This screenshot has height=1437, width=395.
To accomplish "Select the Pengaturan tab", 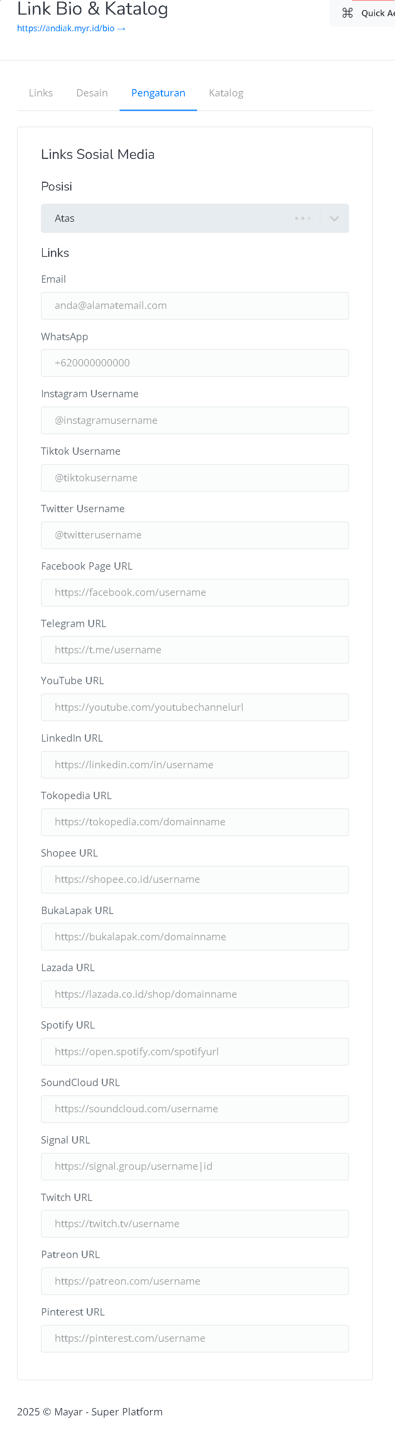I will point(159,93).
